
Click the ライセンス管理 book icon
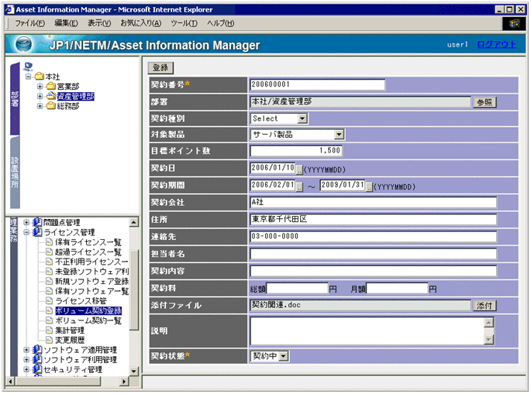37,231
